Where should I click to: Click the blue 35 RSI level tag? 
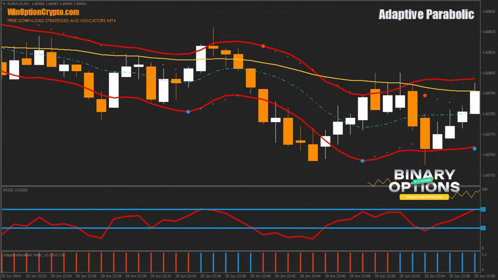click(x=483, y=228)
